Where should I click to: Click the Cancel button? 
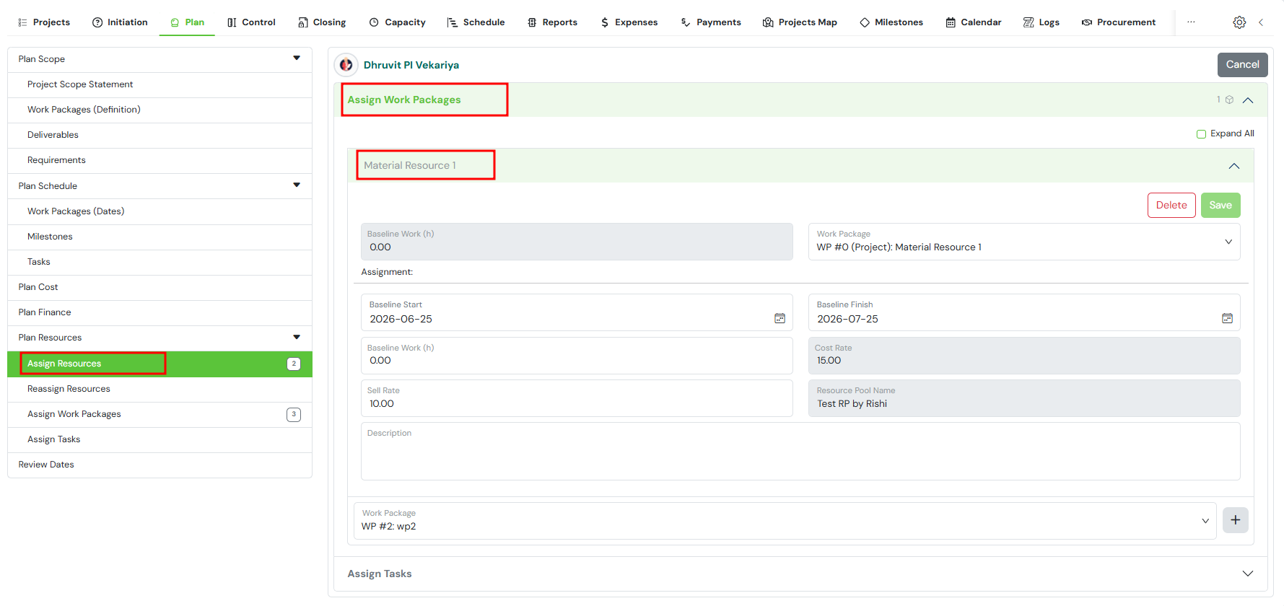(x=1242, y=64)
